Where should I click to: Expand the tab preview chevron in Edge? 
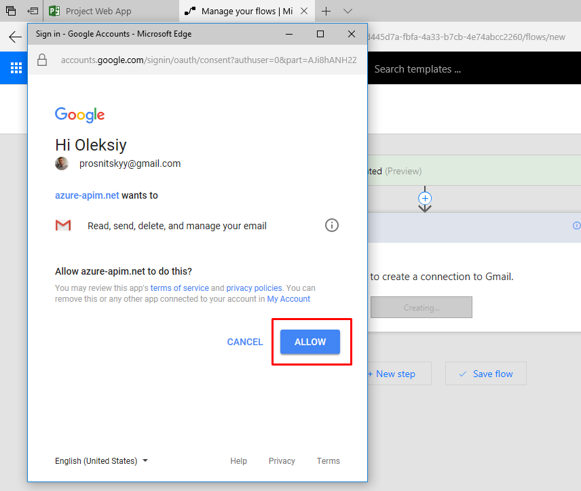pos(348,11)
